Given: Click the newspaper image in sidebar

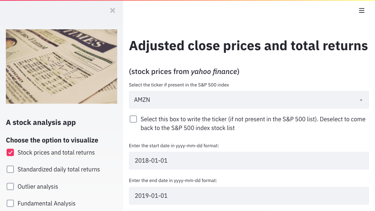Looking at the screenshot, I should coord(62,67).
